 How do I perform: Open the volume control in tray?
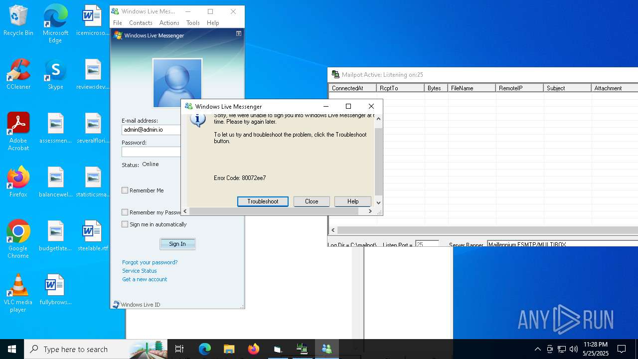(x=574, y=349)
